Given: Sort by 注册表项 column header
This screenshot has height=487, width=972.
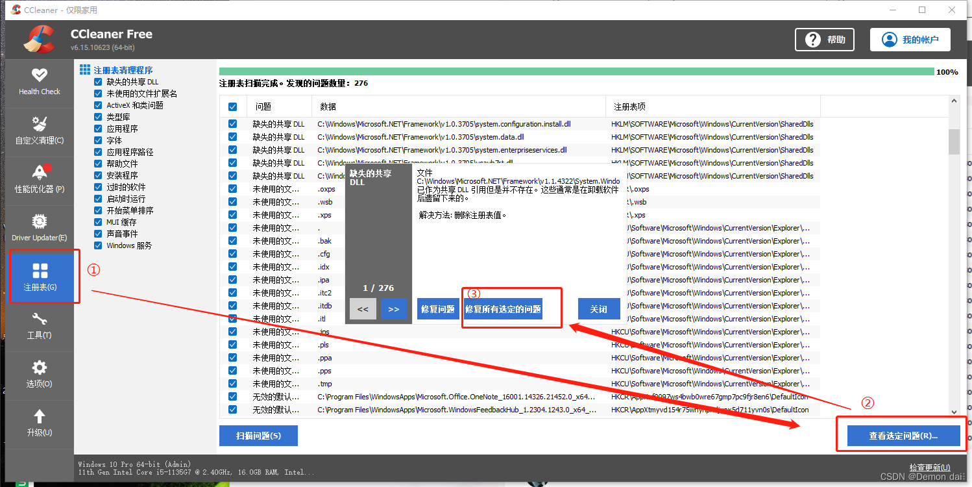Looking at the screenshot, I should tap(713, 106).
